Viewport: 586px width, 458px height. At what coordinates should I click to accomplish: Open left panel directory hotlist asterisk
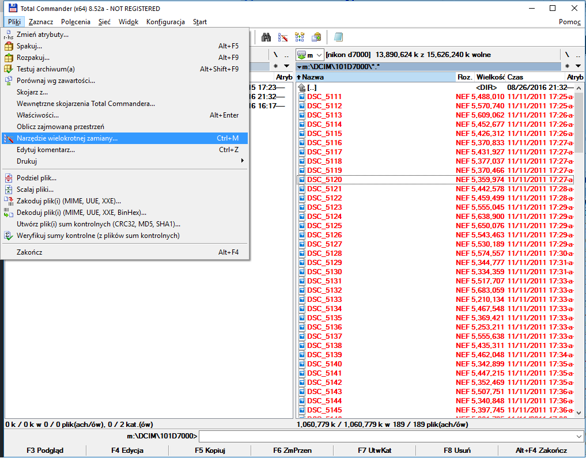coord(275,66)
